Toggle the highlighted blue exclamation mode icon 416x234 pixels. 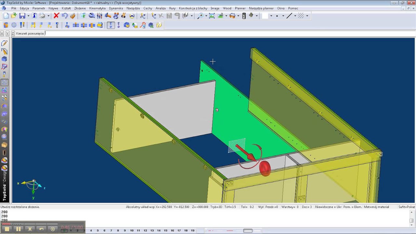(x=111, y=25)
